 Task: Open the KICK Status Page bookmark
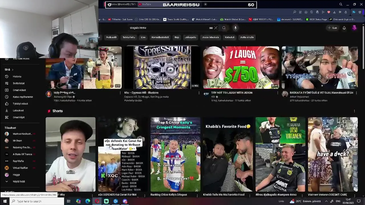[x=317, y=20]
